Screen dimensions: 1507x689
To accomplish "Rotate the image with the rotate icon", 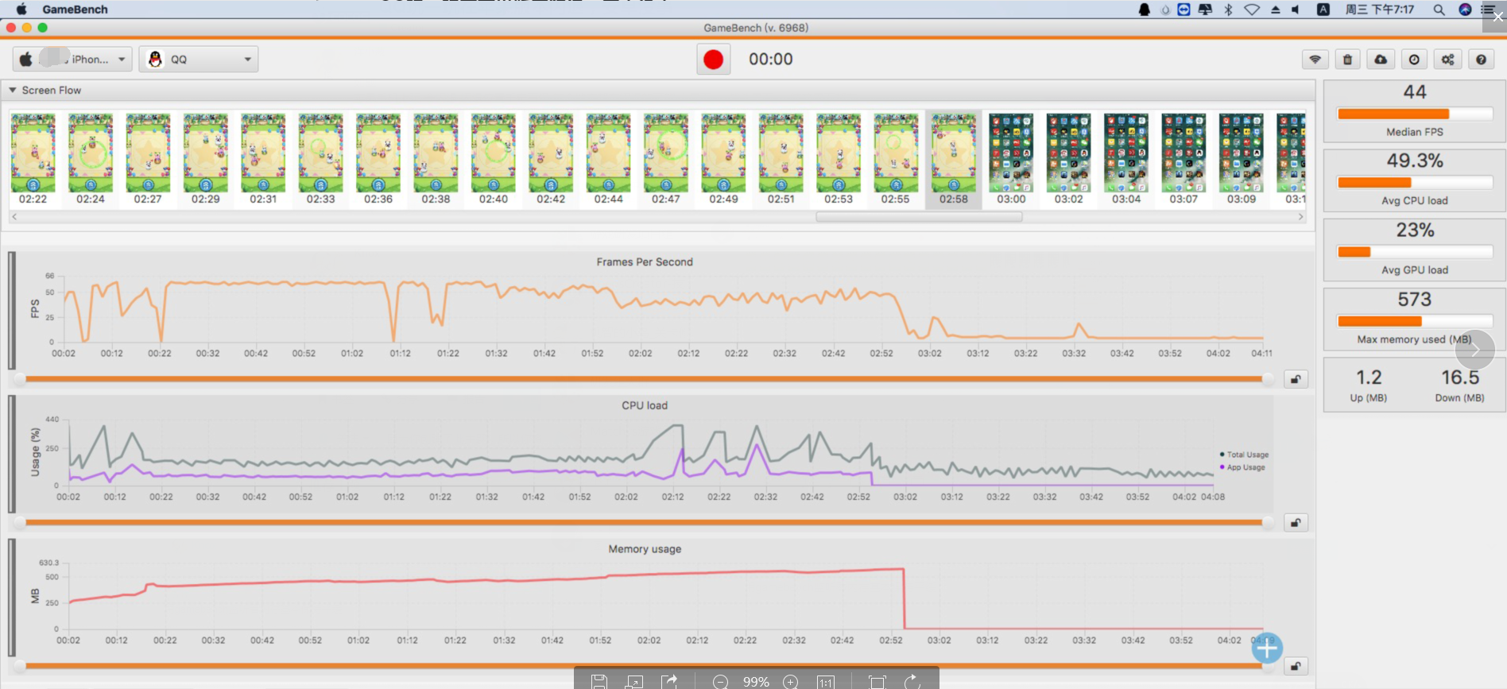I will tap(912, 681).
